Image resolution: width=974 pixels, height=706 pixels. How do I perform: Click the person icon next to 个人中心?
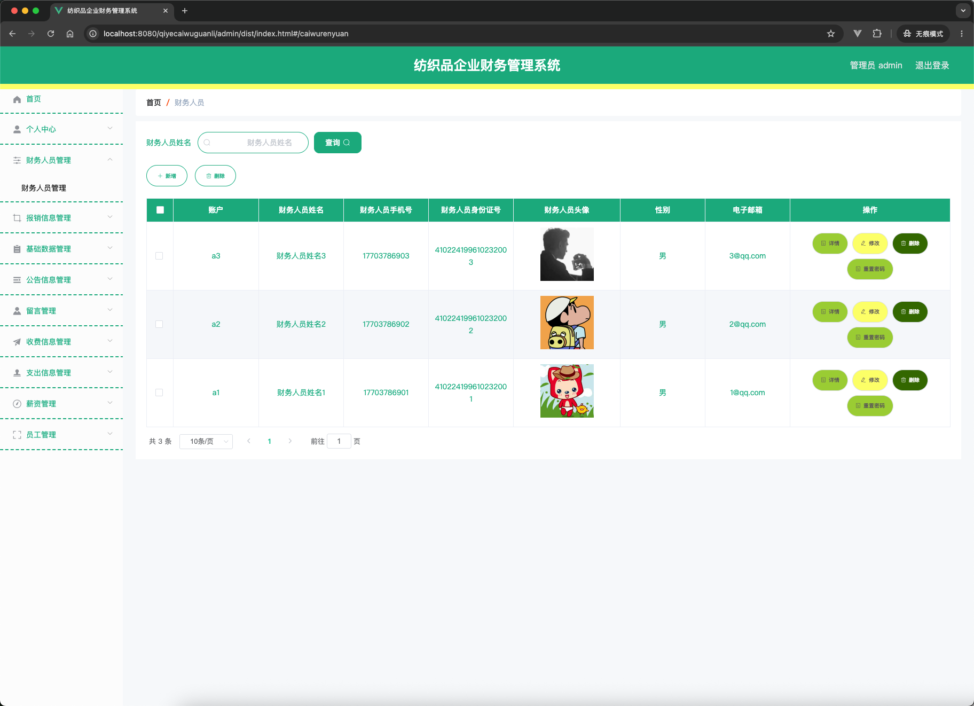[17, 130]
